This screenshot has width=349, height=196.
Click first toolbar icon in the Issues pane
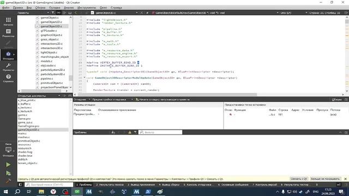tap(113, 132)
